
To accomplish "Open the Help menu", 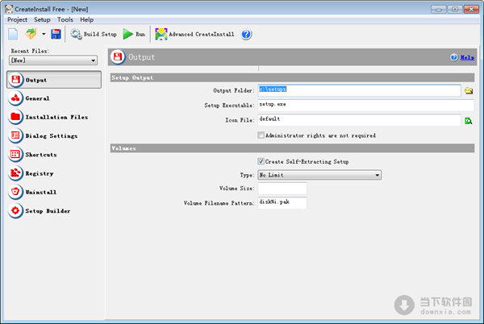I will click(87, 19).
